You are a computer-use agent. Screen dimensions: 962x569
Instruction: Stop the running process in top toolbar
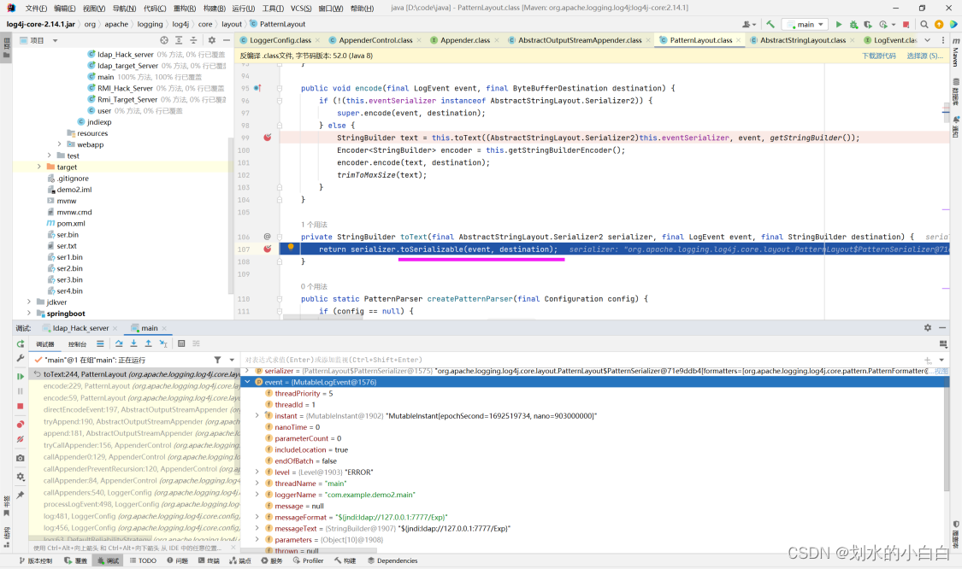point(906,25)
